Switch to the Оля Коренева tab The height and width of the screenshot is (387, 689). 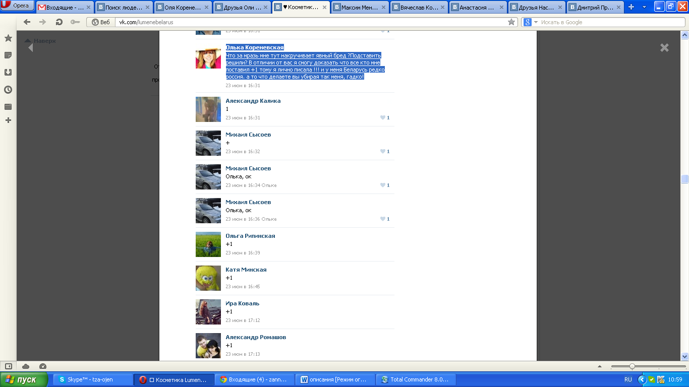coord(183,8)
